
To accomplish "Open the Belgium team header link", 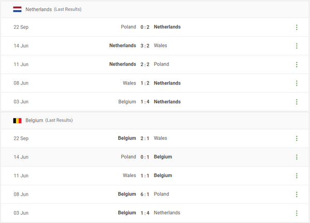I will tap(35, 120).
